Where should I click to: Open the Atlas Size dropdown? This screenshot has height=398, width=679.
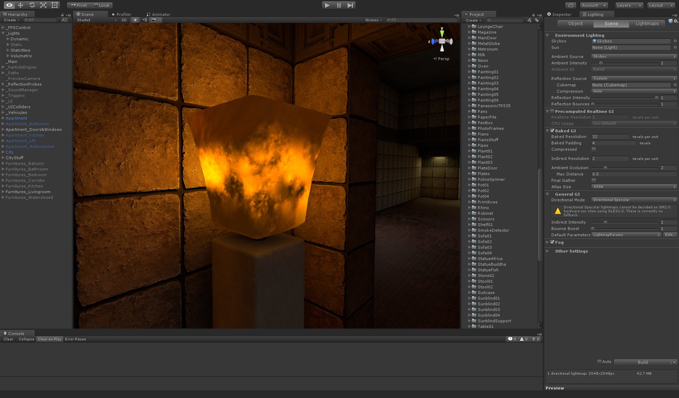634,187
